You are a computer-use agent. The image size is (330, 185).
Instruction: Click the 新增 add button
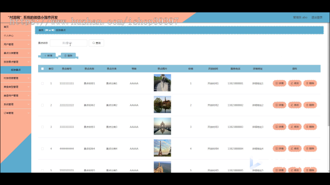[48, 56]
